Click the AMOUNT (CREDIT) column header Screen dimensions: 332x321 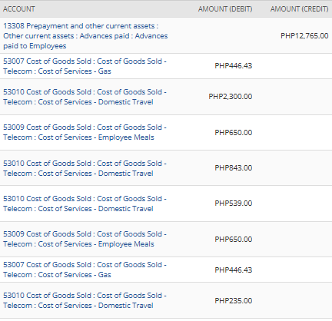coord(299,9)
